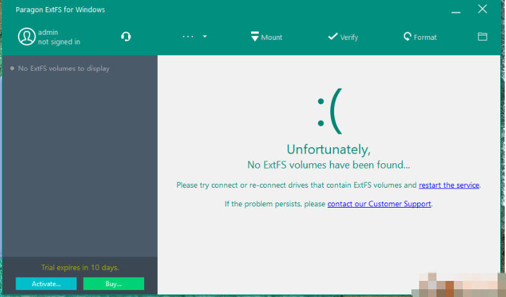The width and height of the screenshot is (506, 297).
Task: Open the three-dots more options menu
Action: (x=188, y=37)
